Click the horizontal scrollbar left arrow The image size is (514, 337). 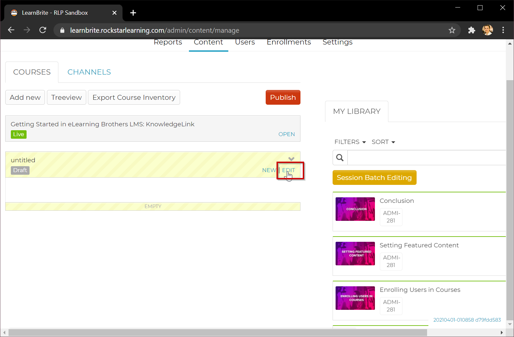pos(4,333)
